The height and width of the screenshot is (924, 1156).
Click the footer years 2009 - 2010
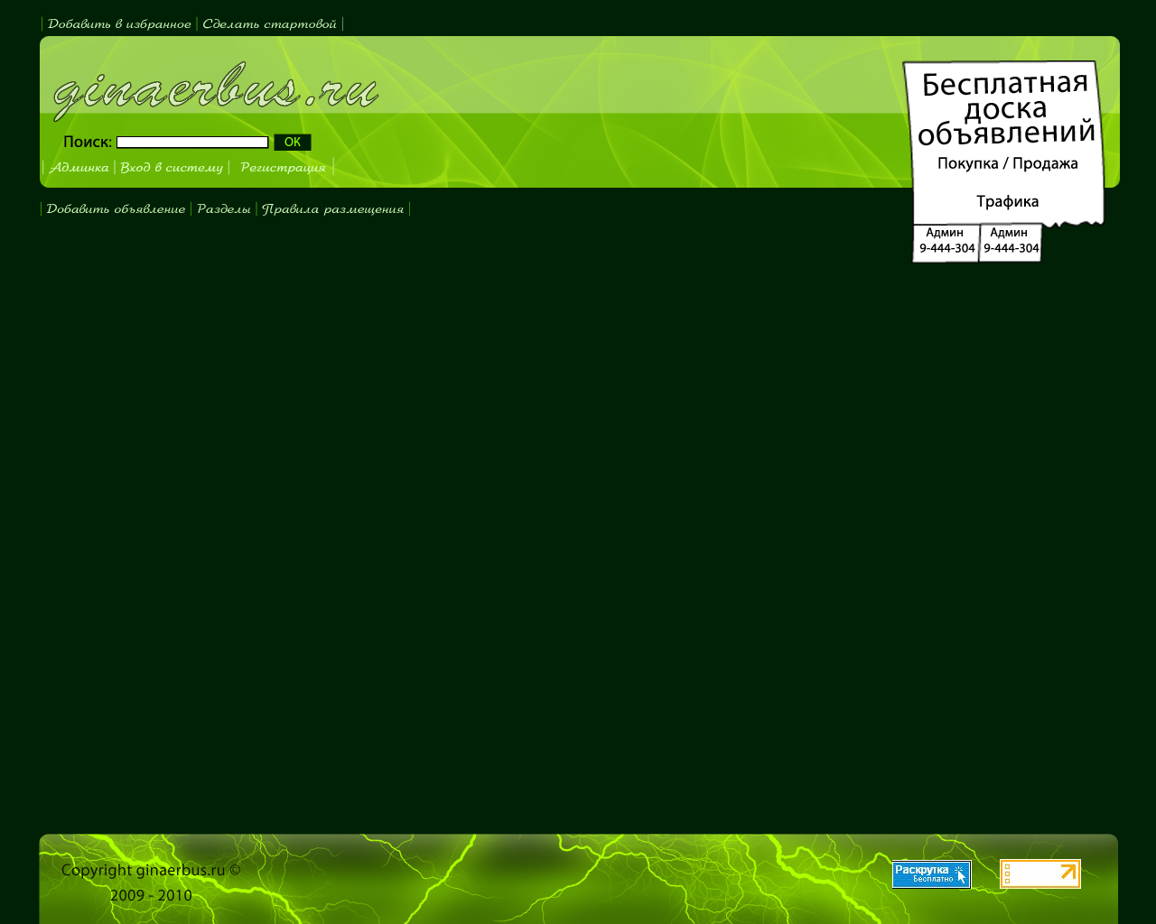tap(151, 896)
